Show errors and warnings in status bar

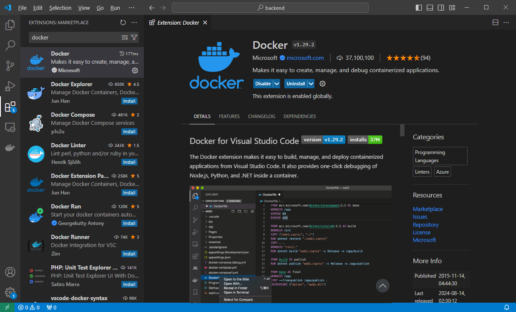pos(29,307)
